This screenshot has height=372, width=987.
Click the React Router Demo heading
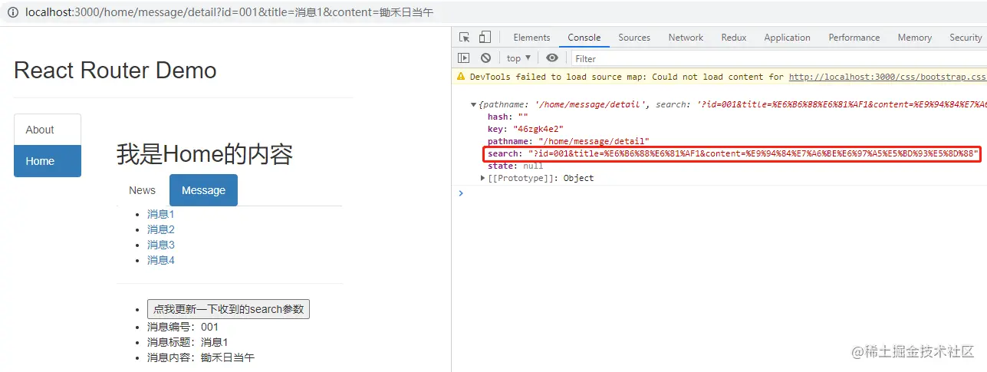(115, 71)
